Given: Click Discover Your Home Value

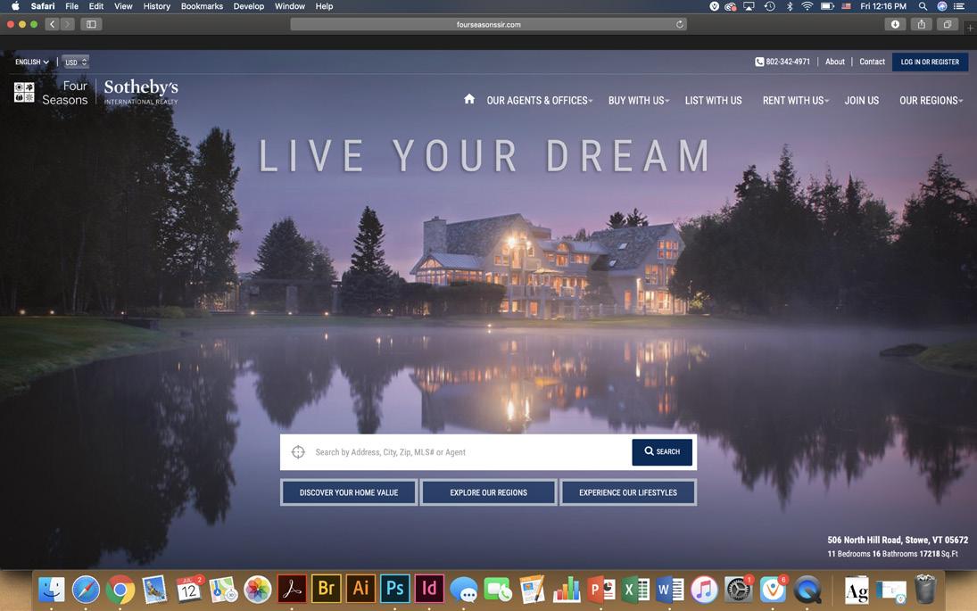Looking at the screenshot, I should tap(349, 492).
